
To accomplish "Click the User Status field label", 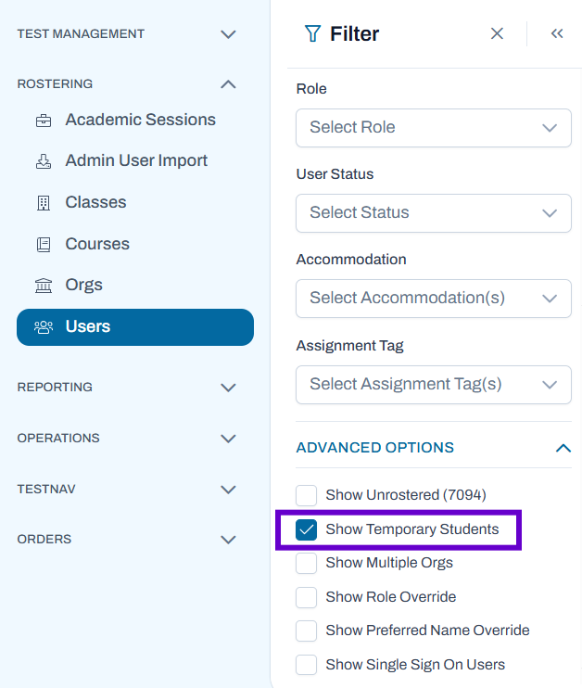I will coord(335,174).
